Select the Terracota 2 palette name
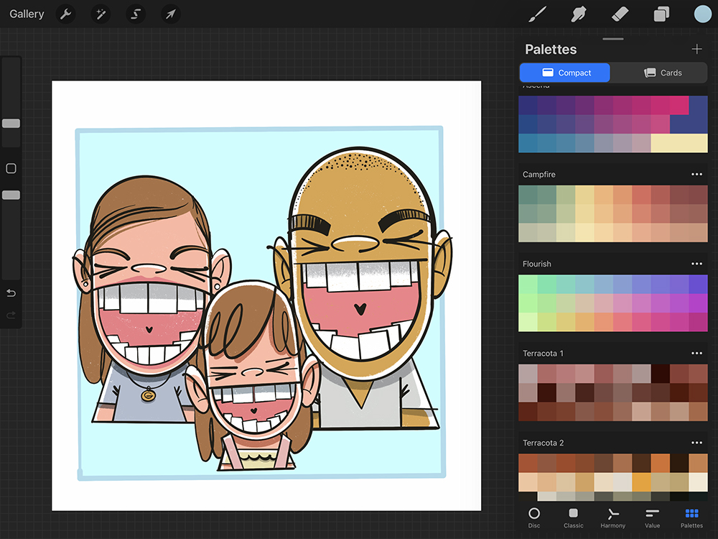This screenshot has height=539, width=718. 543,443
